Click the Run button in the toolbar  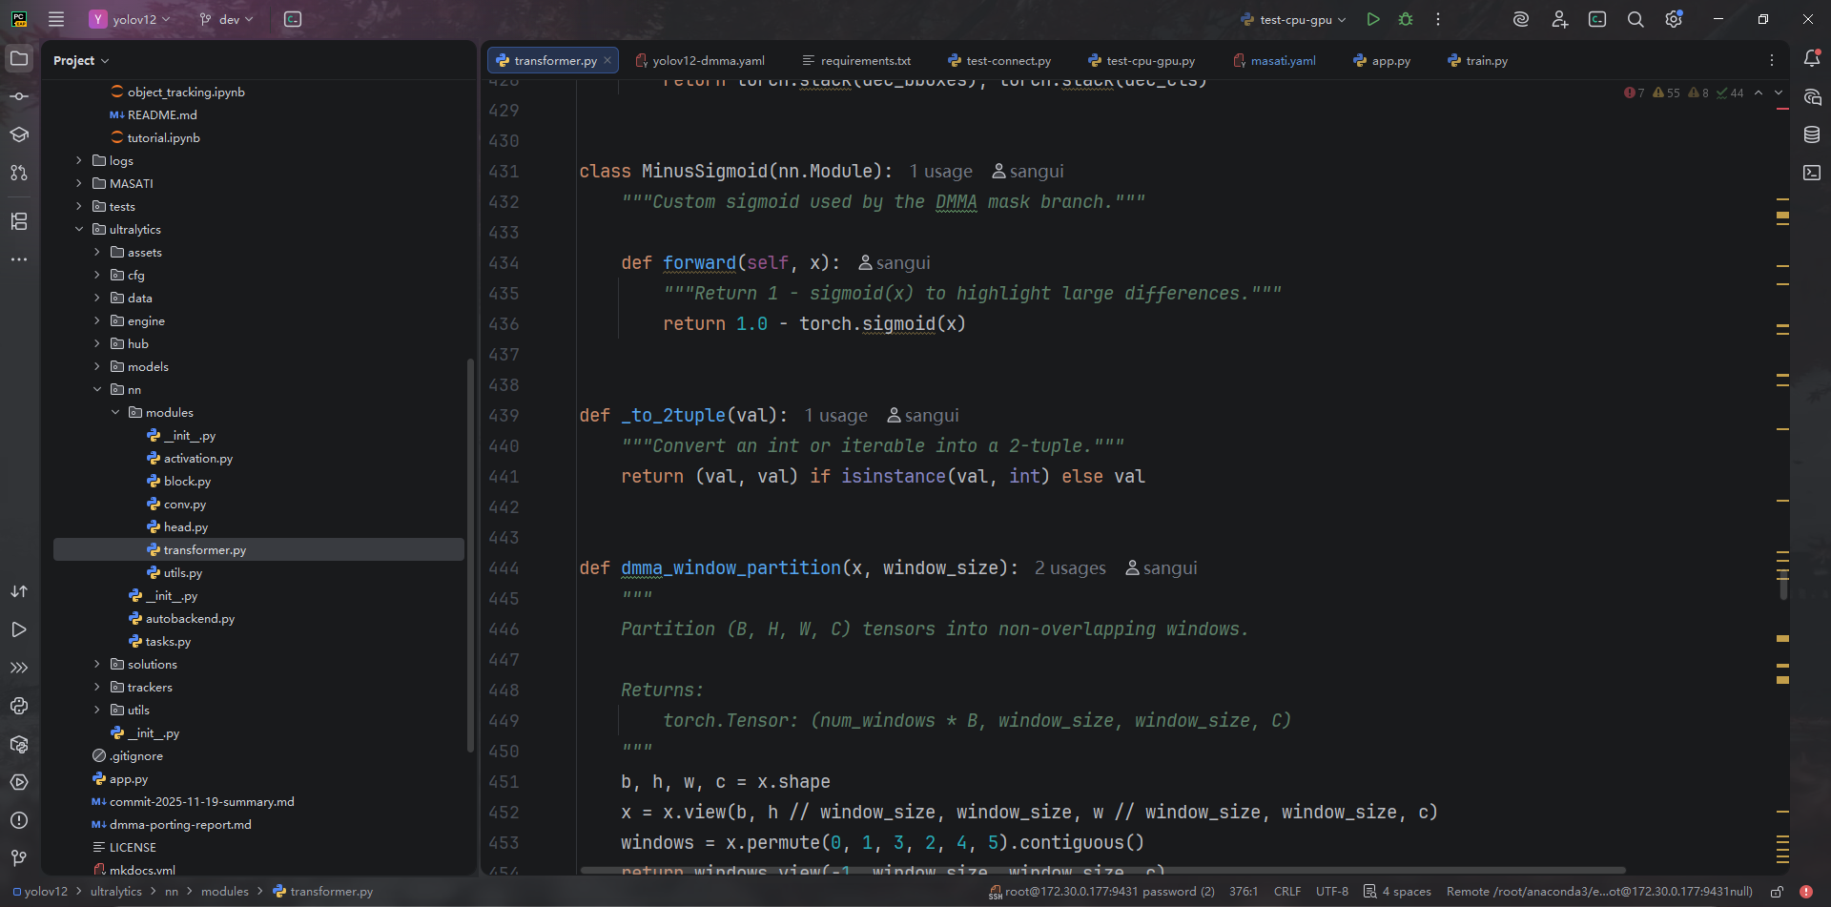1372,19
